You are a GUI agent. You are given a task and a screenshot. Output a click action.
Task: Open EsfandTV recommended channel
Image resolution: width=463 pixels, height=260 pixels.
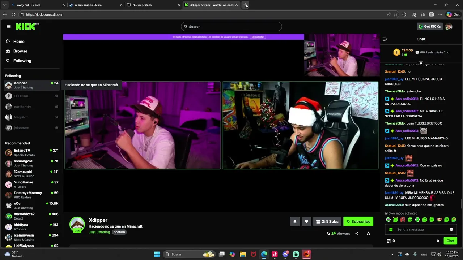pyautogui.click(x=32, y=152)
